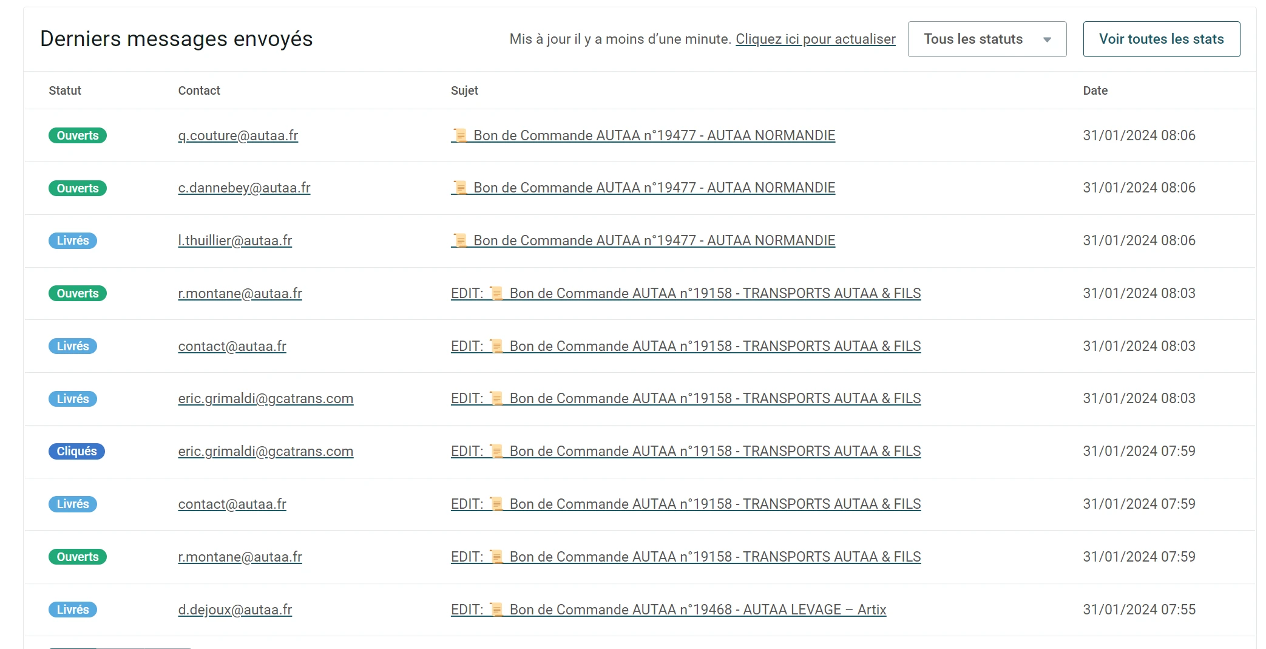
Task: Click the chevron arrow of the status filter
Action: tap(1047, 39)
